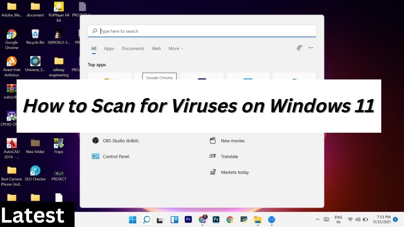Select the document folder on desktop

35,10
